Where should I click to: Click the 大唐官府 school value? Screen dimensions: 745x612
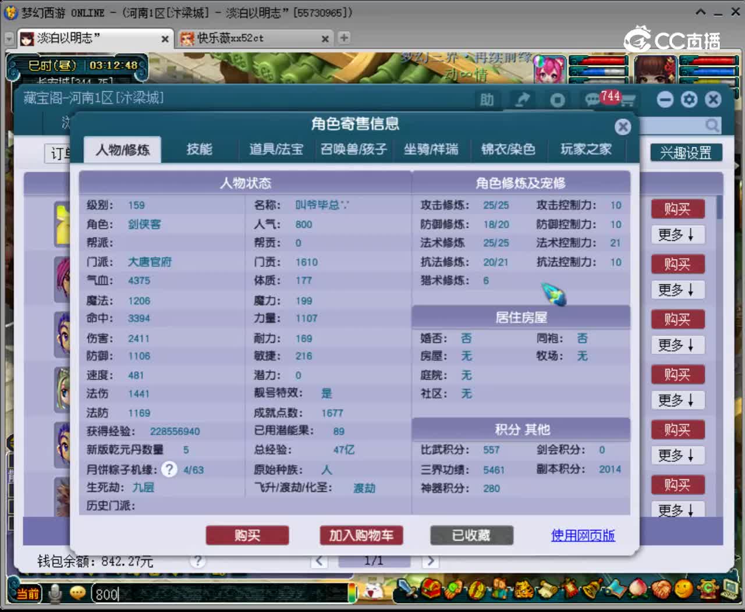pos(150,262)
